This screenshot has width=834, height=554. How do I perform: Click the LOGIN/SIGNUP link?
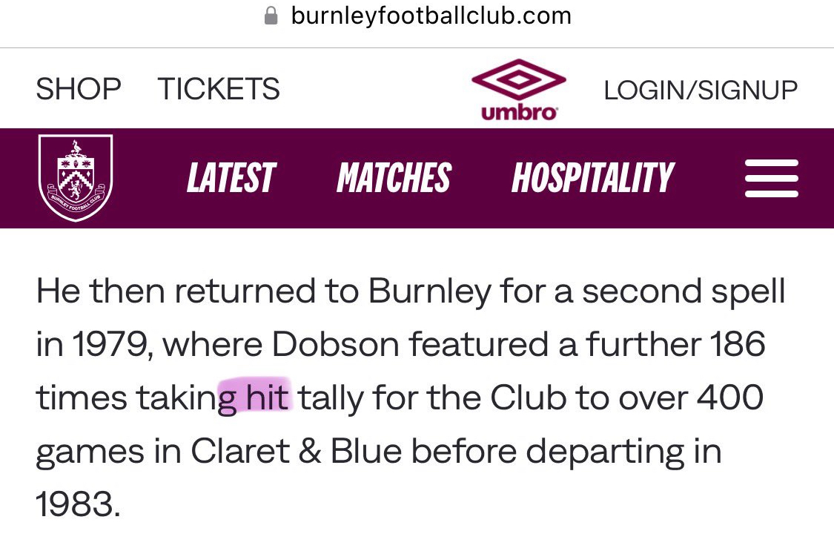[x=701, y=90]
